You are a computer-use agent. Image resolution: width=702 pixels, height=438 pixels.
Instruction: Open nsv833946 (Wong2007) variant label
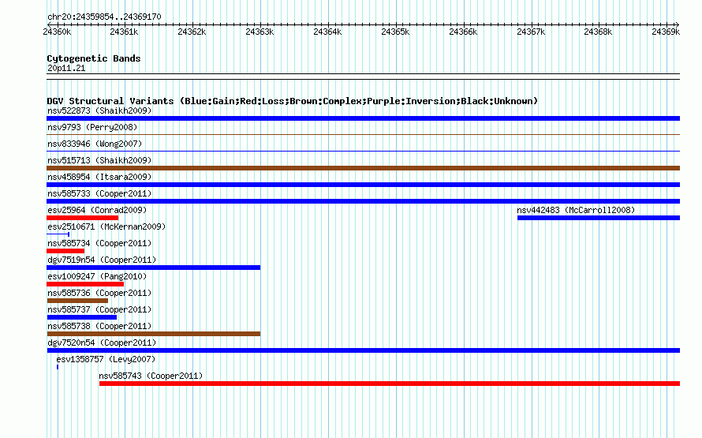tap(95, 144)
